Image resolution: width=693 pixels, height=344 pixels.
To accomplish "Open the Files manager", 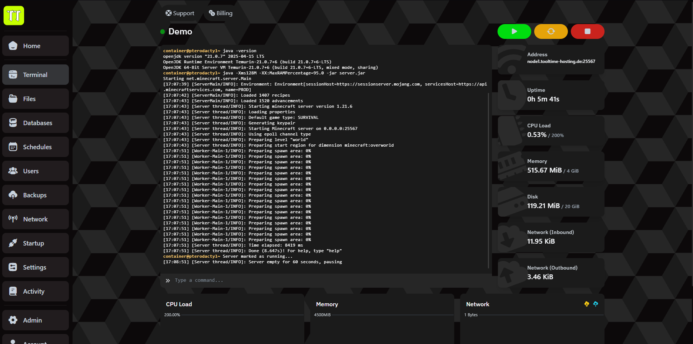I will click(x=36, y=99).
